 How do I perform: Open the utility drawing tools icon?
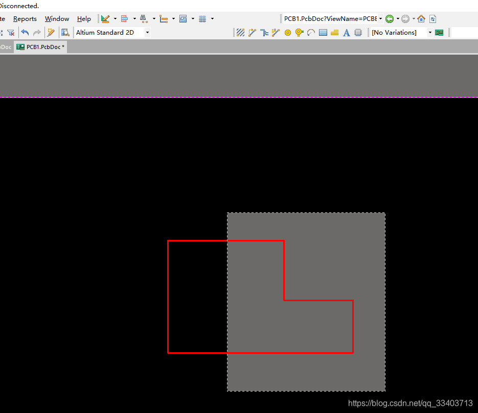[105, 19]
